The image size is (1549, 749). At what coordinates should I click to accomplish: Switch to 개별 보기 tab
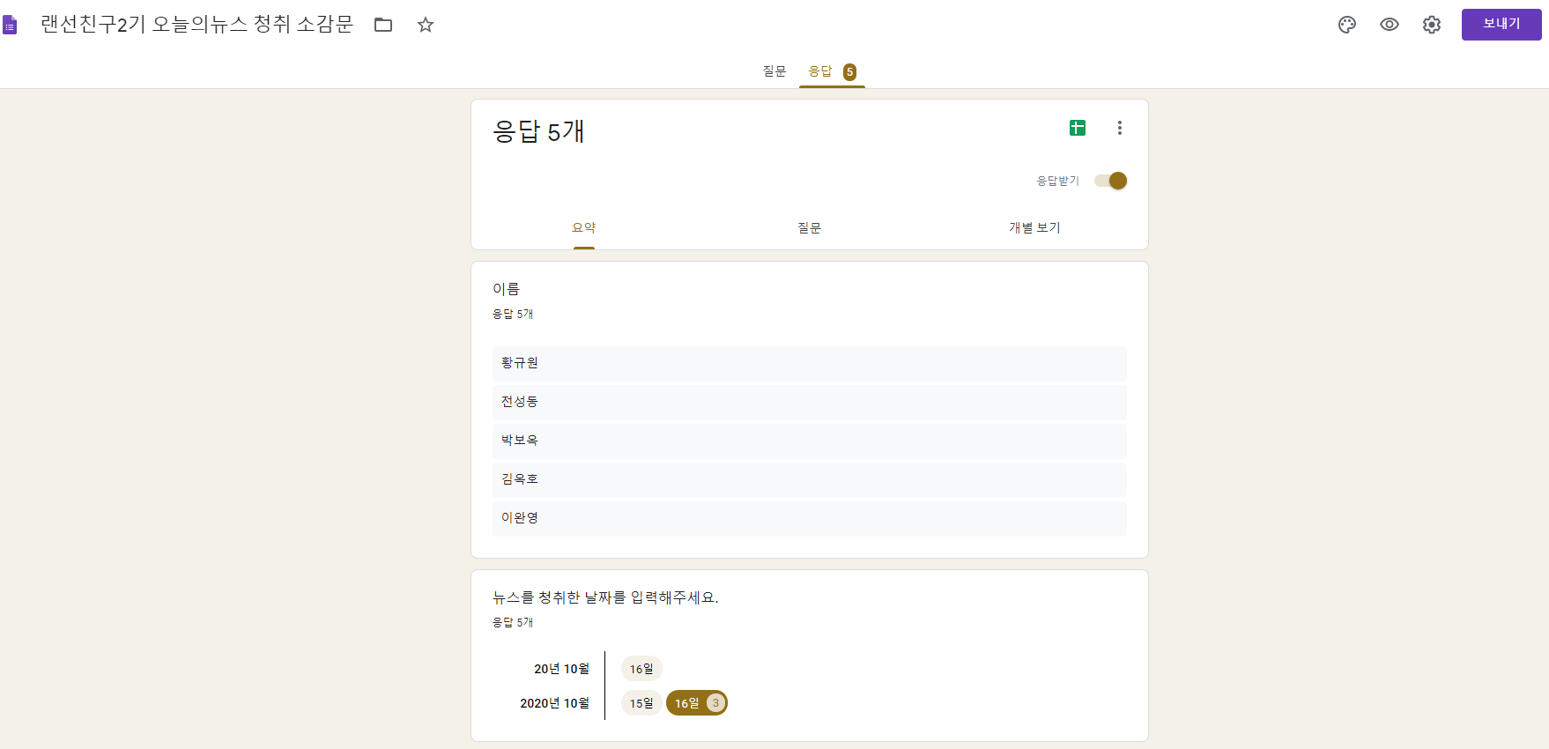point(1034,227)
